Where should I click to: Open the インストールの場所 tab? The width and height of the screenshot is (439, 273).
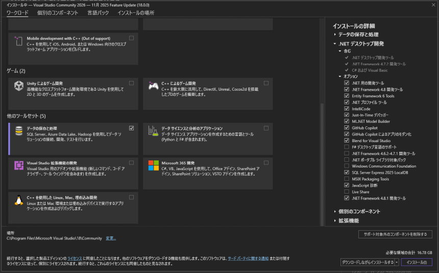pyautogui.click(x=136, y=13)
